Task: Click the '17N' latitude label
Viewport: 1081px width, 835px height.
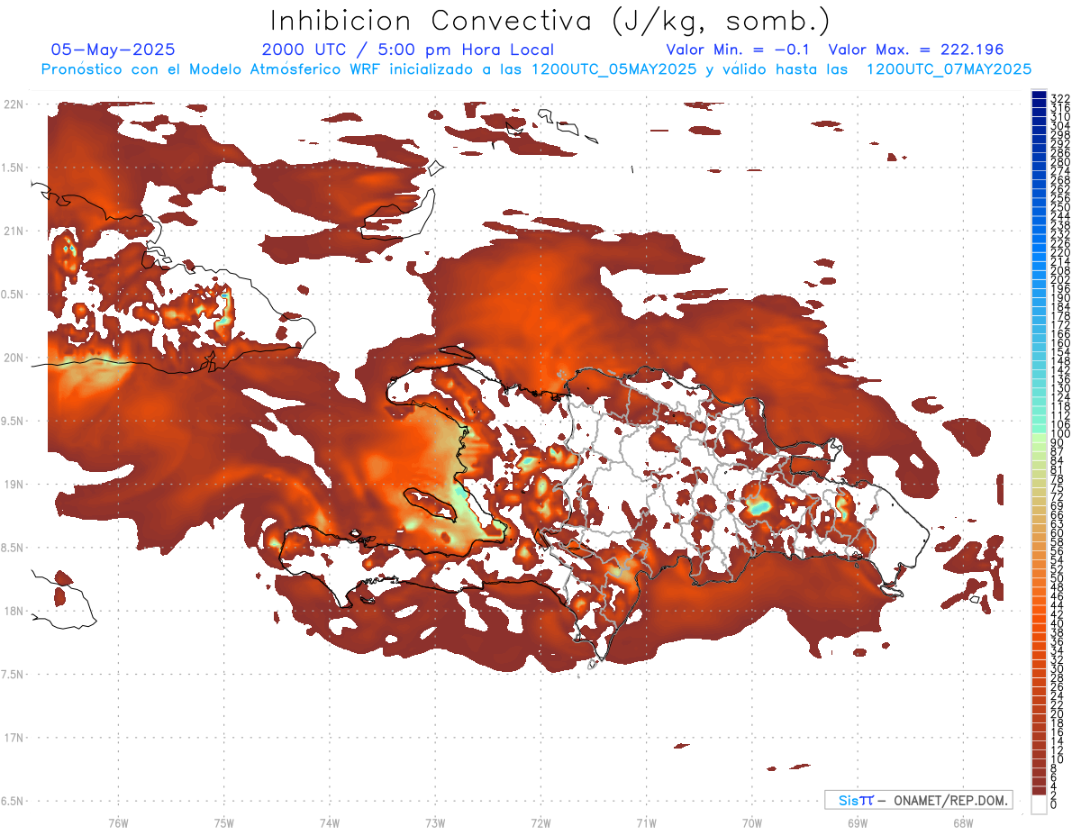Action: [13, 737]
